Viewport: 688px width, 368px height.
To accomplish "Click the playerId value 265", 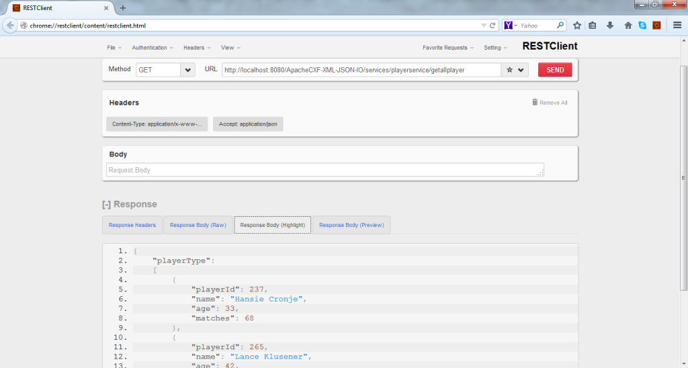I will [257, 347].
